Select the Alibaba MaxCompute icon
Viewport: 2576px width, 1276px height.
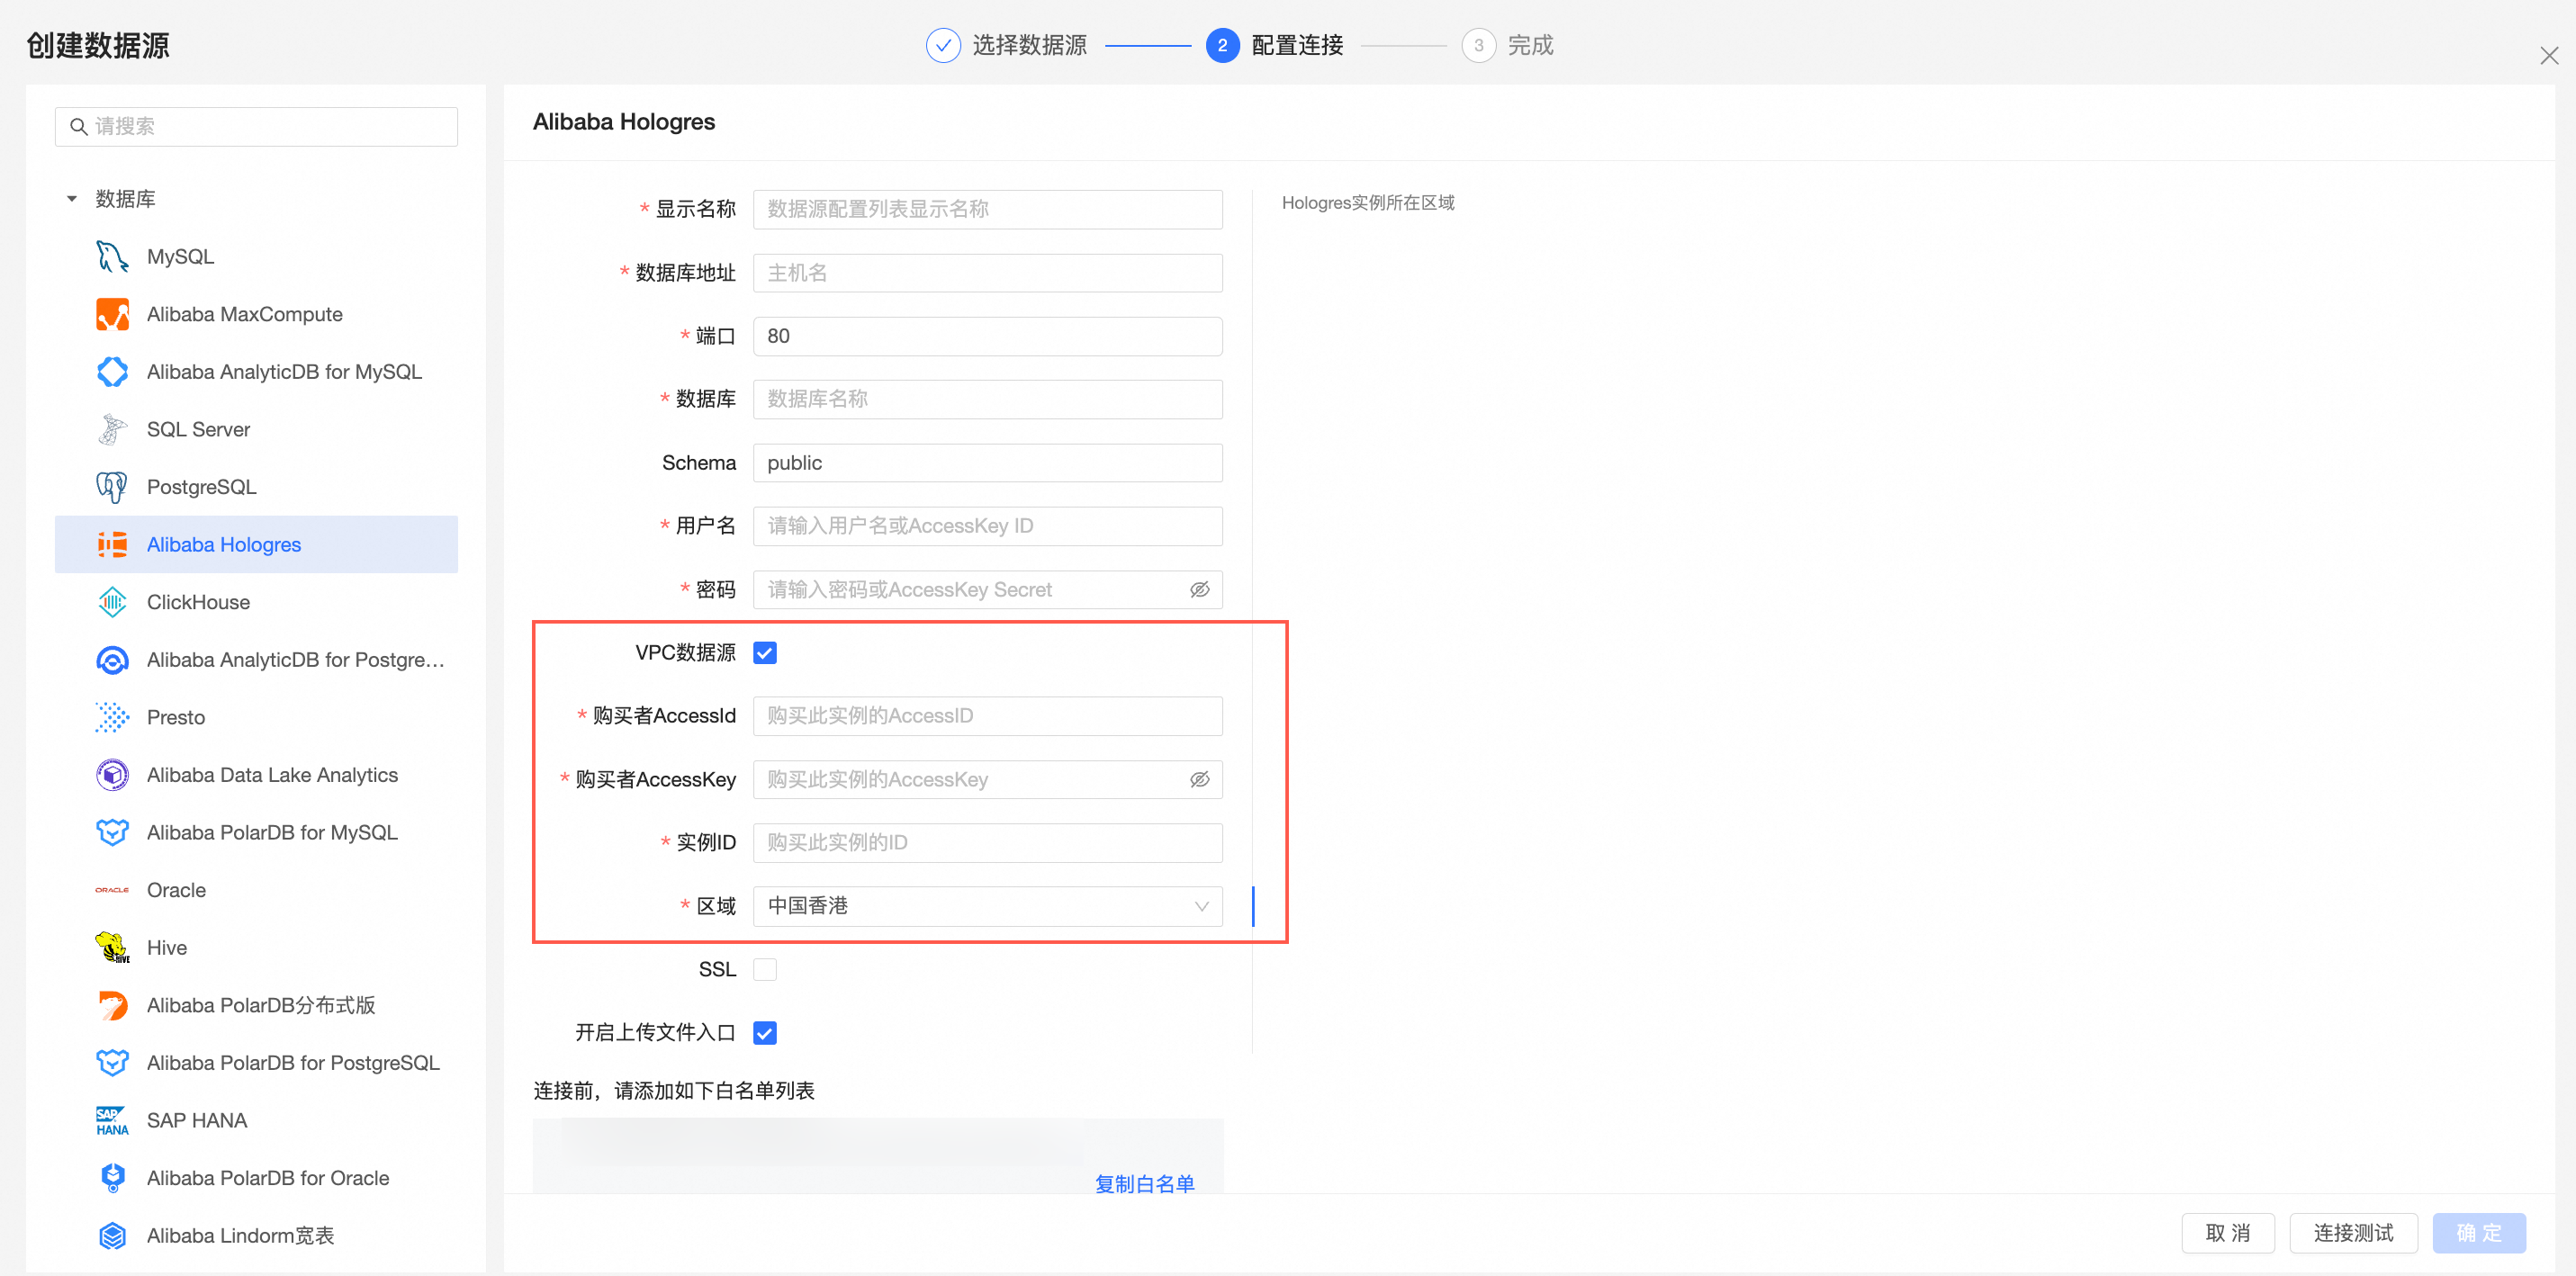tap(112, 314)
